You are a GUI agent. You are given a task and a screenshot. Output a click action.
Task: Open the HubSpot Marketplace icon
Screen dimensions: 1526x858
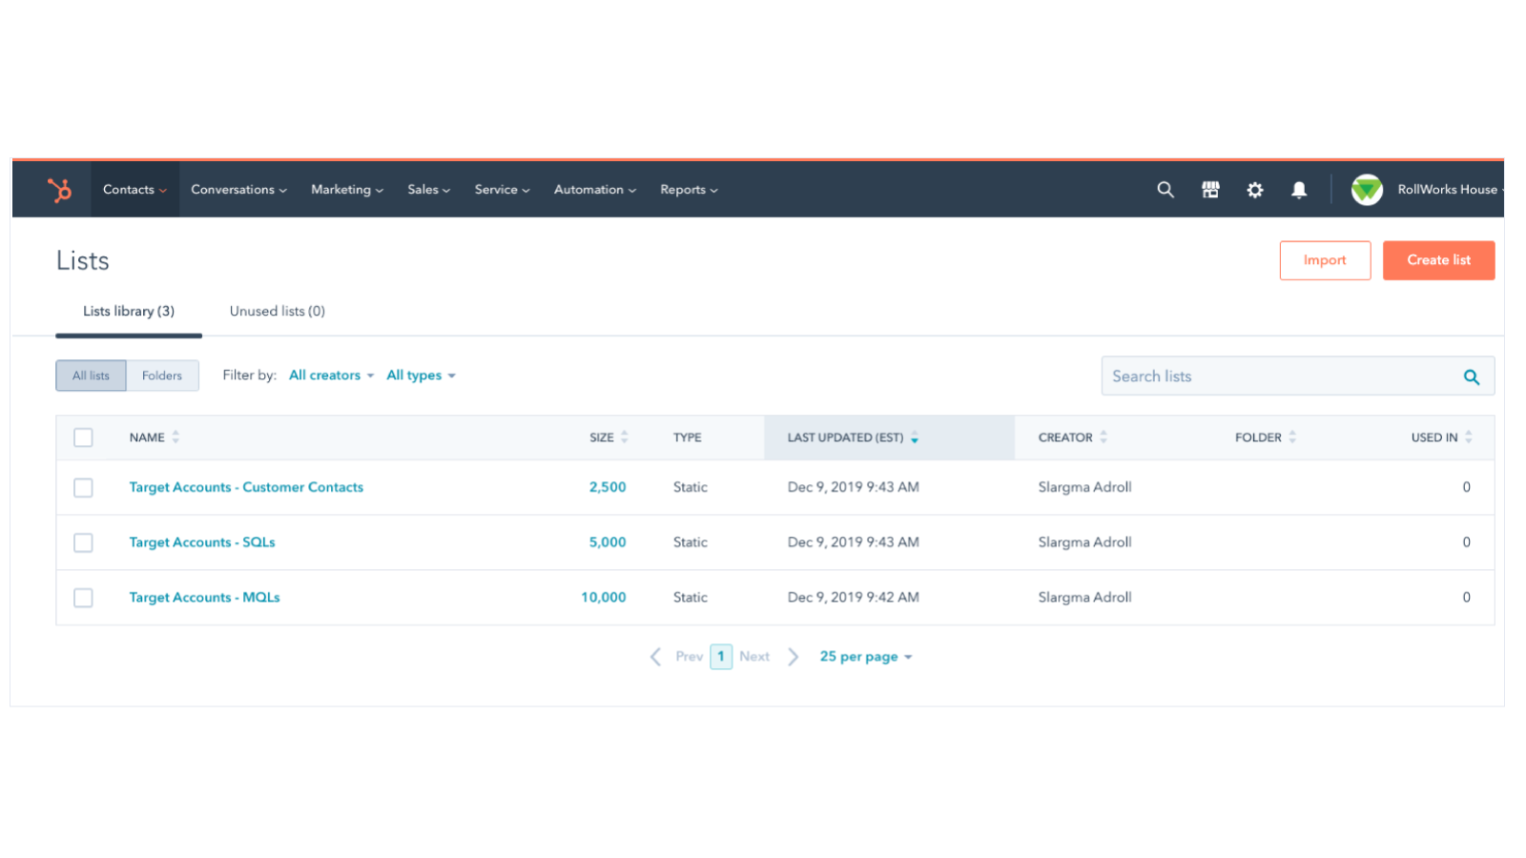click(1209, 189)
